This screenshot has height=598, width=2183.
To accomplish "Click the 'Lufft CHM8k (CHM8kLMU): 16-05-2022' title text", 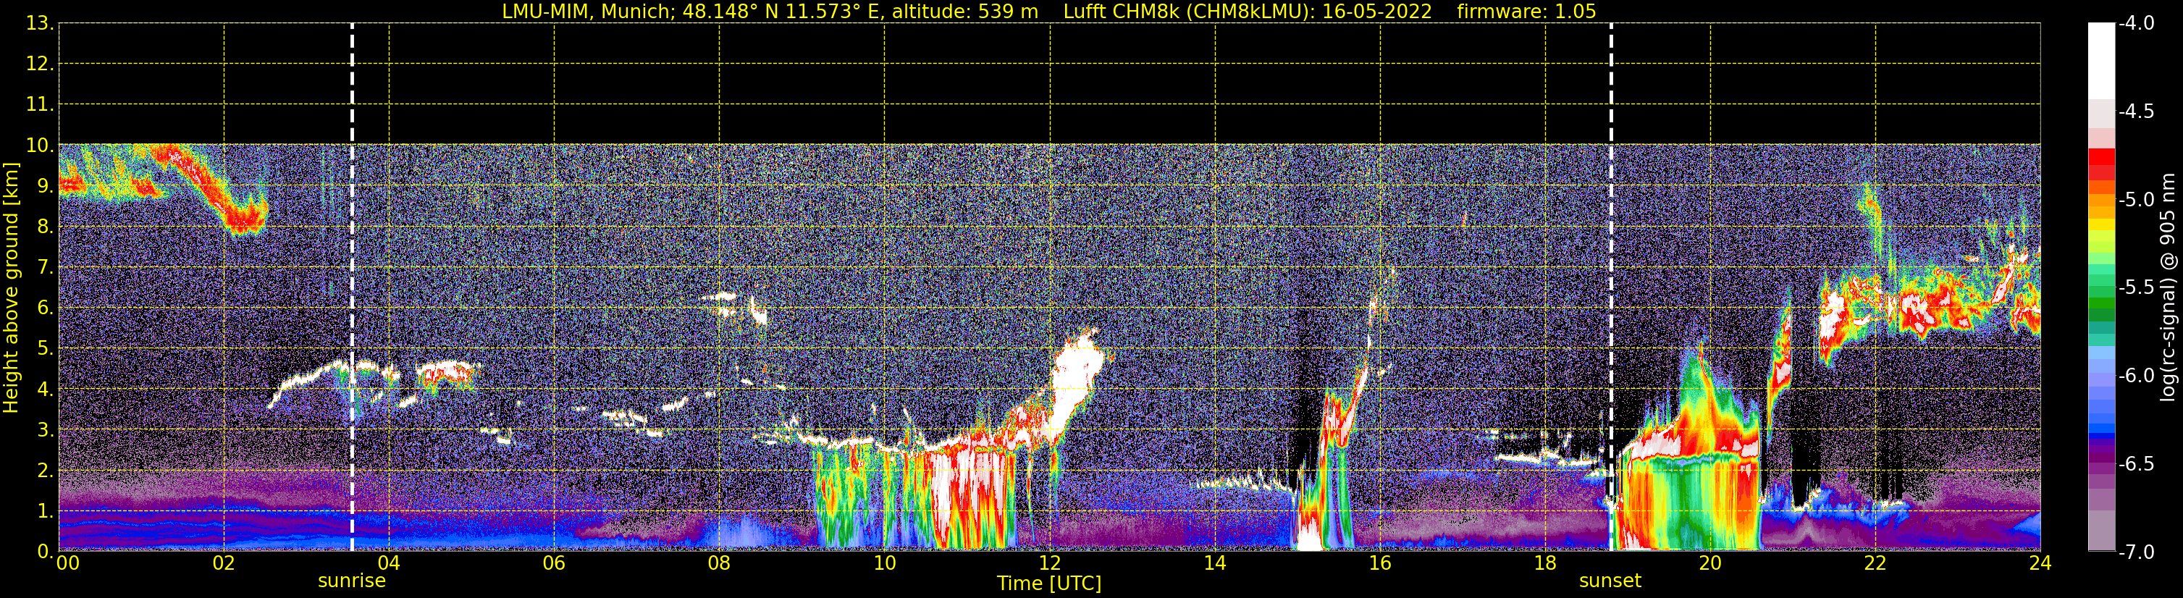I will pos(1248,12).
